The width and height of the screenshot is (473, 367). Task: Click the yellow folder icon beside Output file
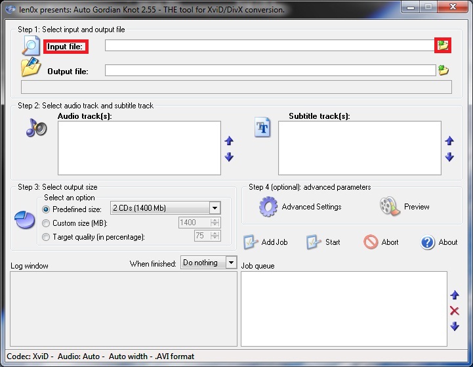[x=31, y=67]
